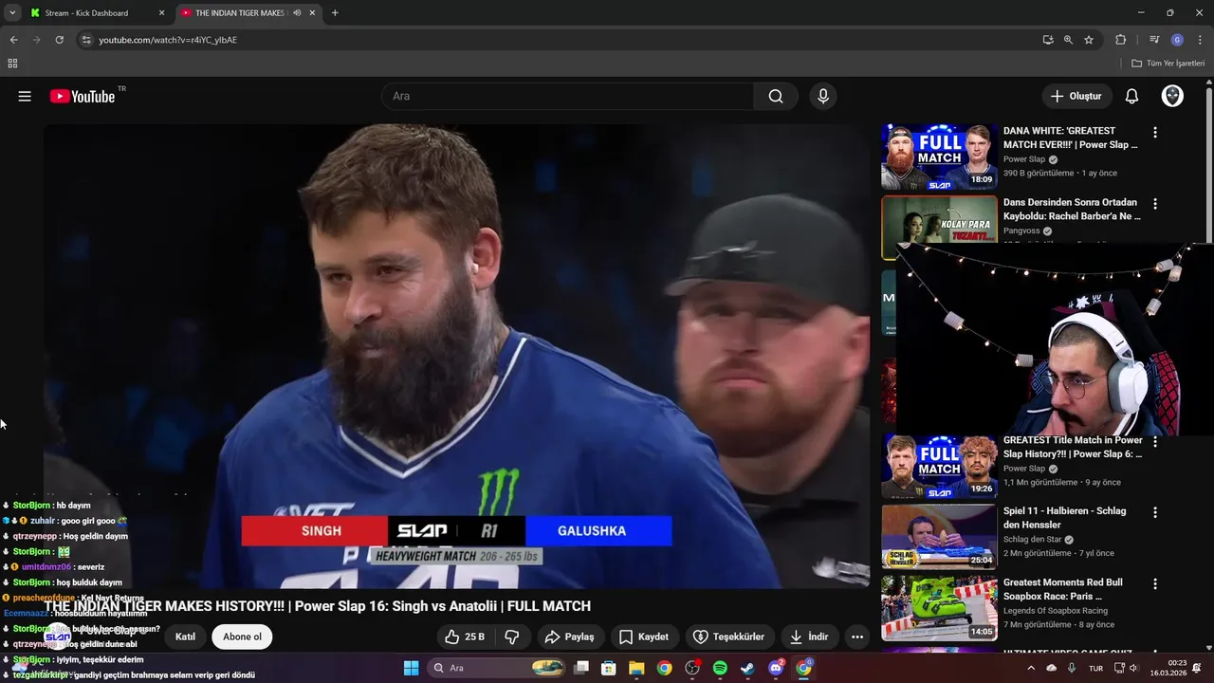The height and width of the screenshot is (683, 1214).
Task: Open Steam from the taskbar
Action: tap(747, 668)
